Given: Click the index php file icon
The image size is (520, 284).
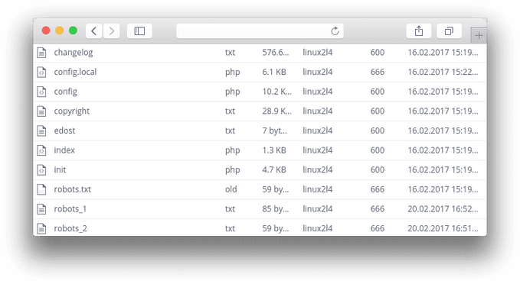Looking at the screenshot, I should (41, 150).
